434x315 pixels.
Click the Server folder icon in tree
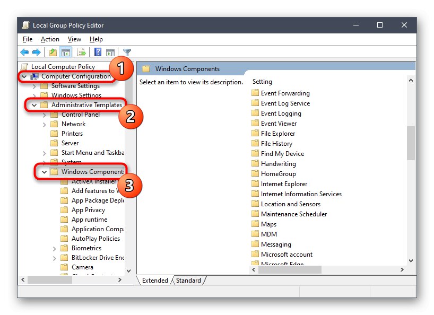[54, 143]
